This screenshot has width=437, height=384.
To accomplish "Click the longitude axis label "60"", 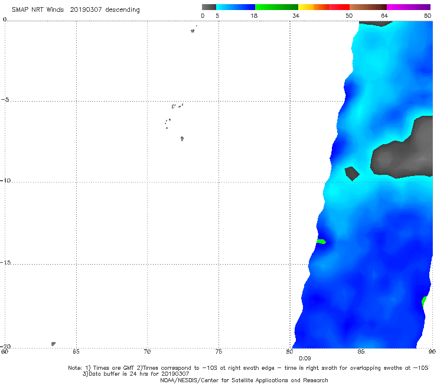I will [x=5, y=352].
